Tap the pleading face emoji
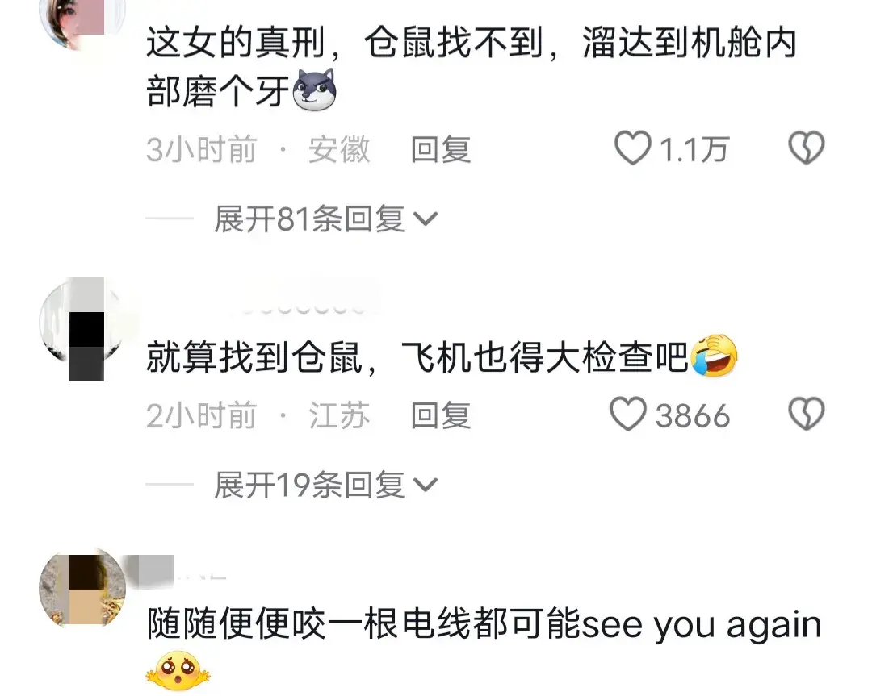The width and height of the screenshot is (872, 696). click(178, 672)
